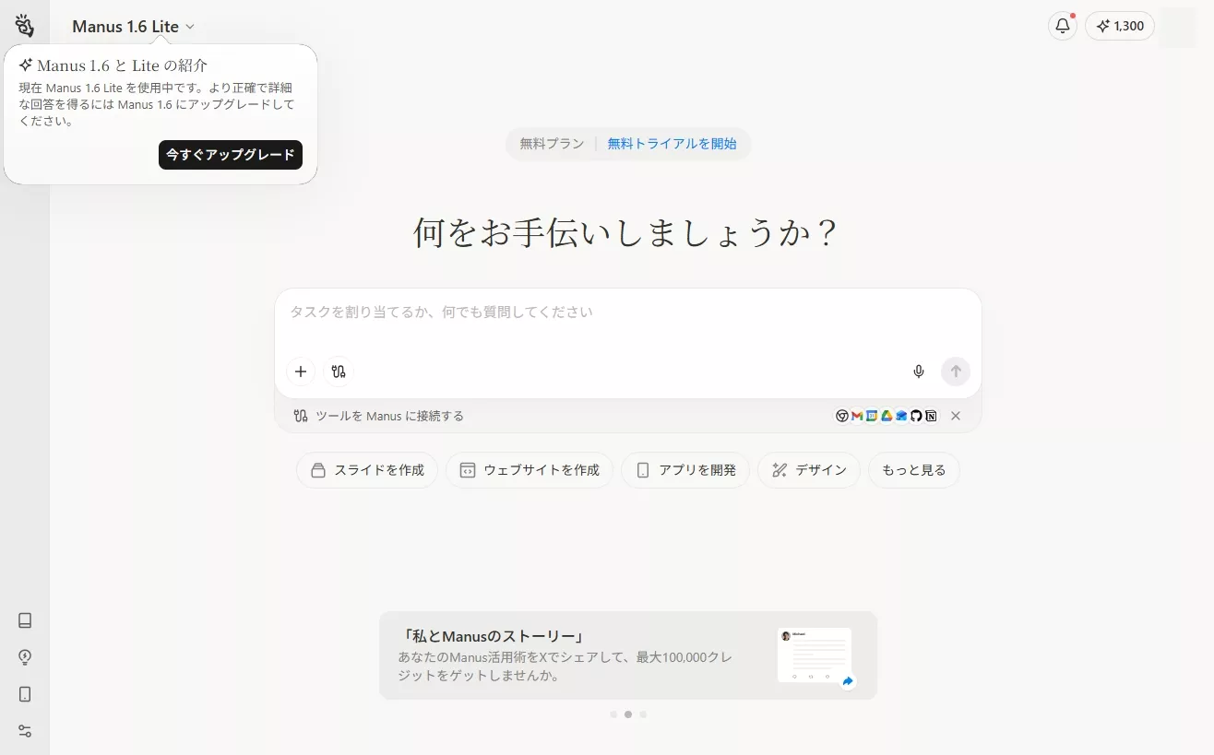Open 無料トライアルを開始 link
This screenshot has width=1214, height=755.
click(x=672, y=144)
